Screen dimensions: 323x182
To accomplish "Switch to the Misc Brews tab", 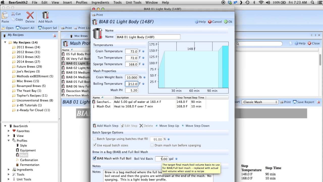I will pyautogui.click(x=79, y=36).
